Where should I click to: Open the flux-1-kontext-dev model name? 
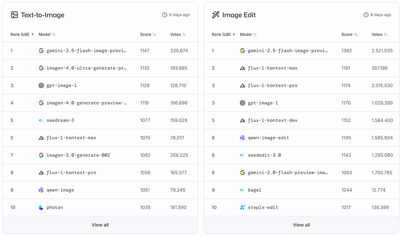click(x=273, y=120)
